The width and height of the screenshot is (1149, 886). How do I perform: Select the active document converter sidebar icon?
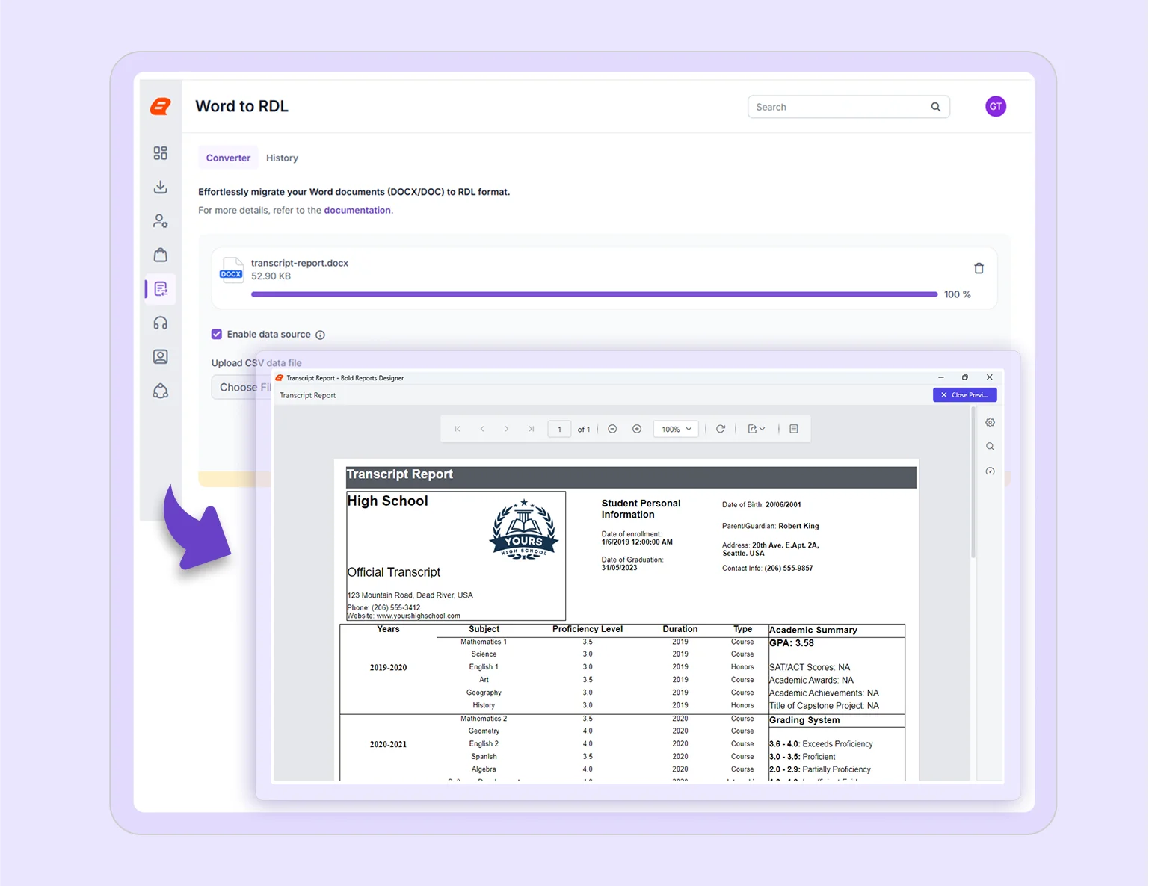coord(160,289)
